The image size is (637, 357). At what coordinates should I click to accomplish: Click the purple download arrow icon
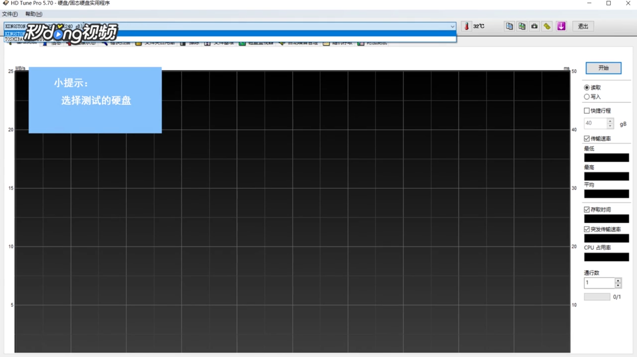click(561, 26)
